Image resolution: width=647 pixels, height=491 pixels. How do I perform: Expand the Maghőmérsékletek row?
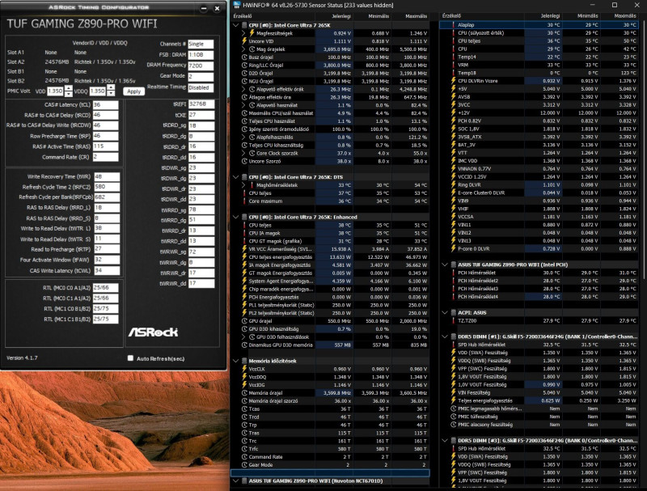coord(244,185)
